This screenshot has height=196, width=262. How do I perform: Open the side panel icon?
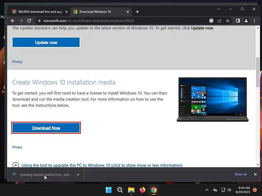coord(238,21)
